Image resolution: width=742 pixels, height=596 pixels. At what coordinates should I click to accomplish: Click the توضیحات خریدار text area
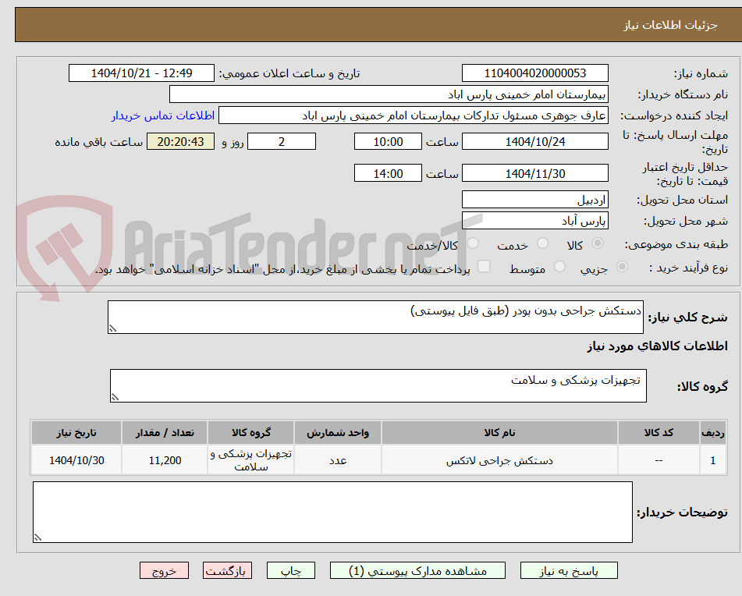[332, 513]
